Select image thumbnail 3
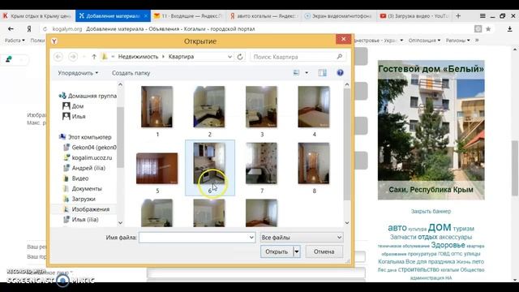Viewport: 519px width, 292px height. pos(261,106)
